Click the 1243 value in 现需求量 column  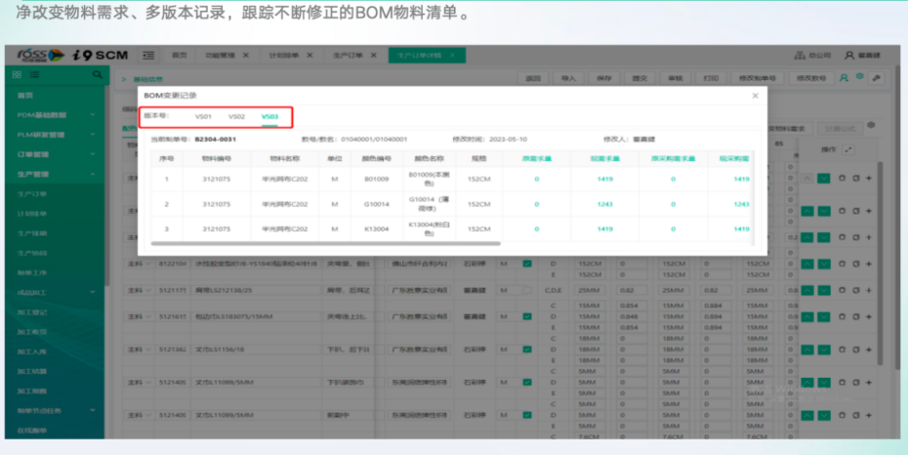click(x=604, y=204)
